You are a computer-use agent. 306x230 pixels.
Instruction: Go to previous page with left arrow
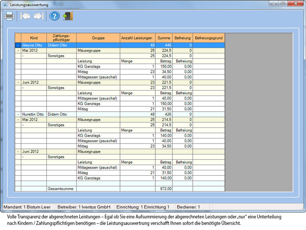click(25, 16)
